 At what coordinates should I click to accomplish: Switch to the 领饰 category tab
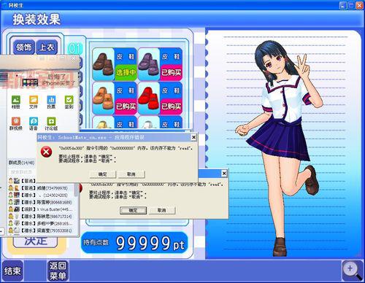click(x=23, y=47)
